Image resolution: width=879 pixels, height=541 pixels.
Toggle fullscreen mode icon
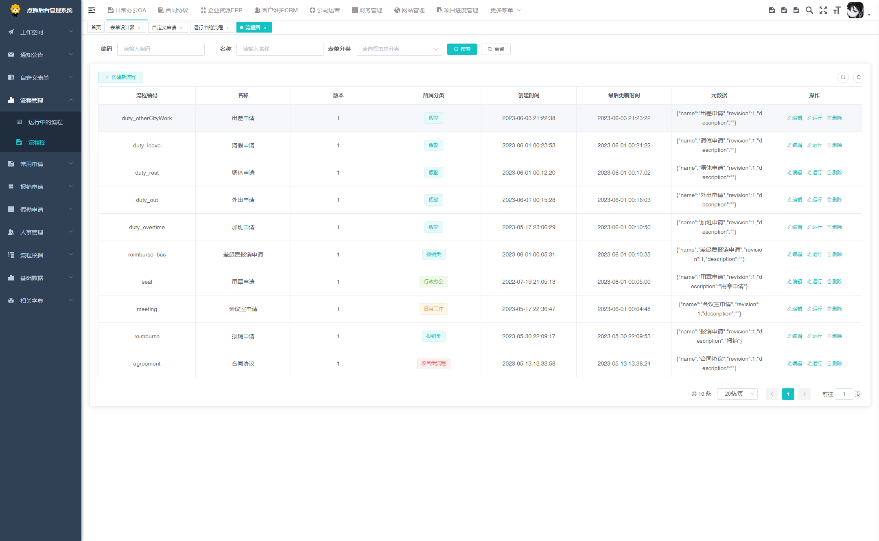(x=823, y=10)
